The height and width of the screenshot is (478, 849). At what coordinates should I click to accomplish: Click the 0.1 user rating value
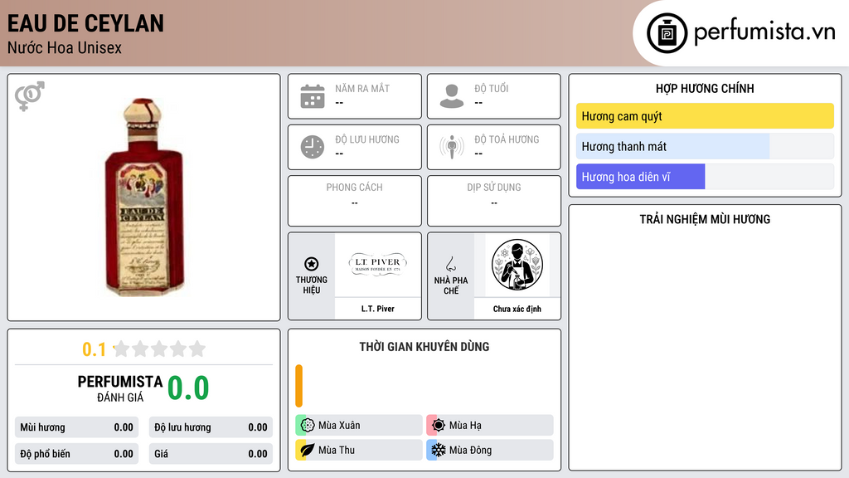94,349
